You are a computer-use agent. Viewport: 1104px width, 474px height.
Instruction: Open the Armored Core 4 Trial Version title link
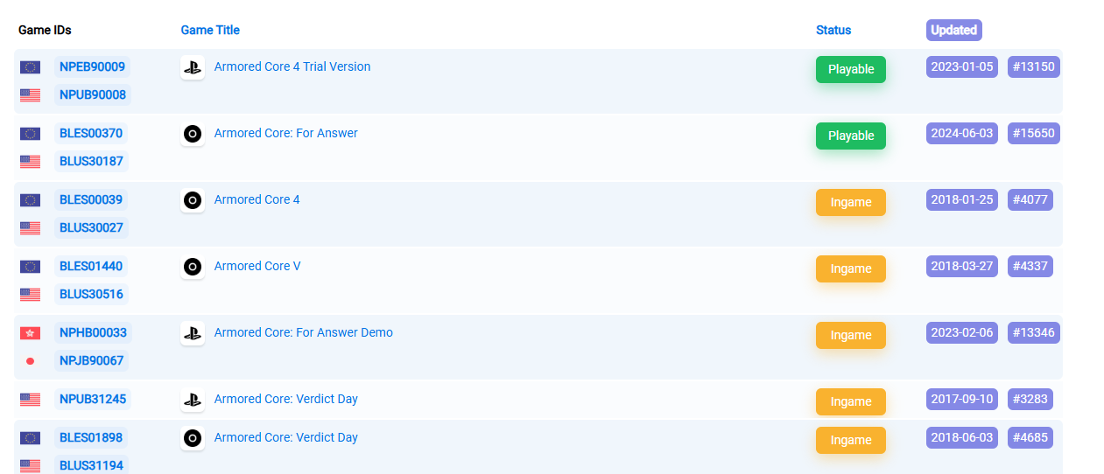pos(292,66)
